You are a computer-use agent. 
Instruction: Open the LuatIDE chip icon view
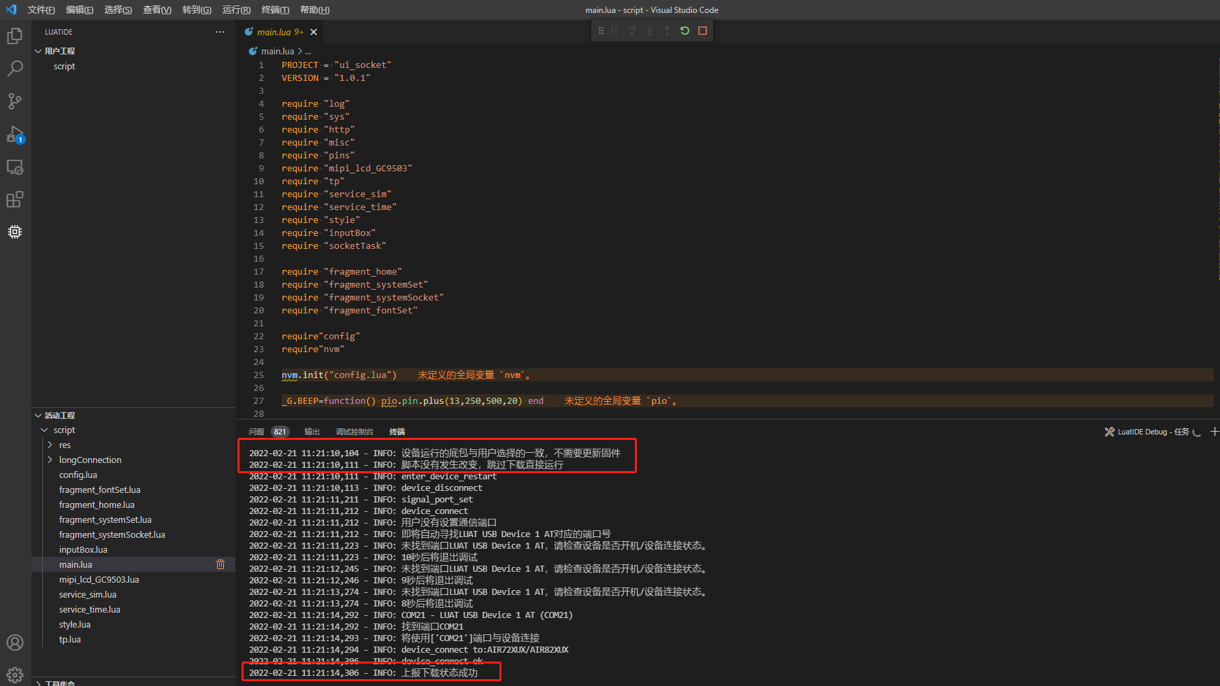(x=15, y=232)
